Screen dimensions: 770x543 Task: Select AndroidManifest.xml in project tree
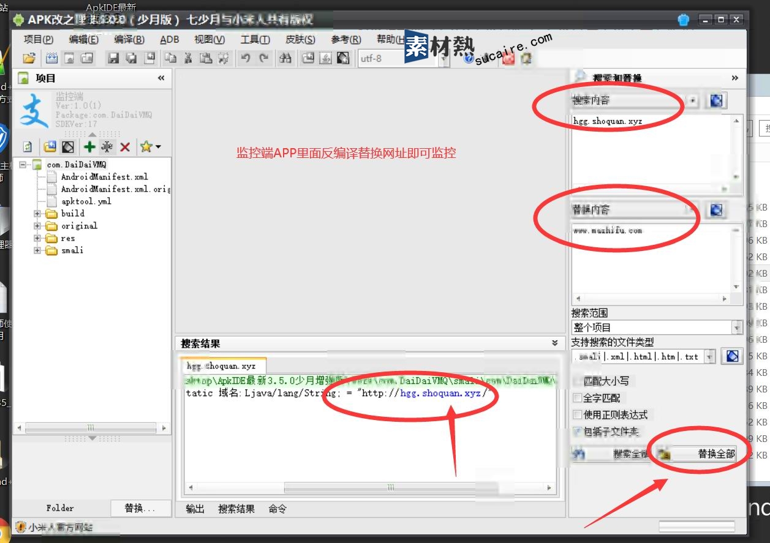pyautogui.click(x=104, y=177)
